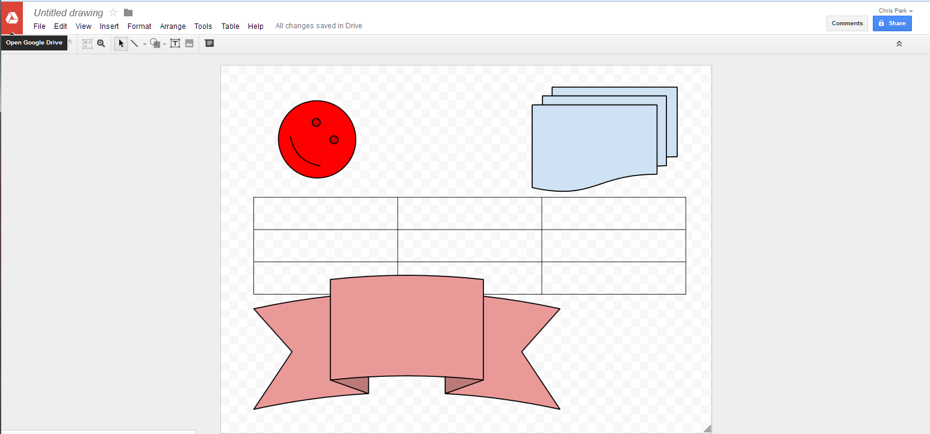Screen dimensions: 930x434
Task: Select the Shape tool
Action: (155, 43)
